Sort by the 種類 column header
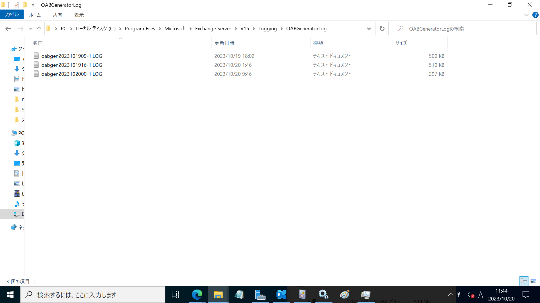This screenshot has width=540, height=303. (x=318, y=43)
